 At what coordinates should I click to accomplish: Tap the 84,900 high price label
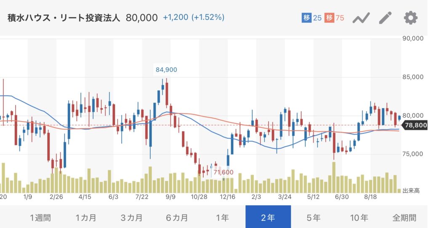click(166, 70)
